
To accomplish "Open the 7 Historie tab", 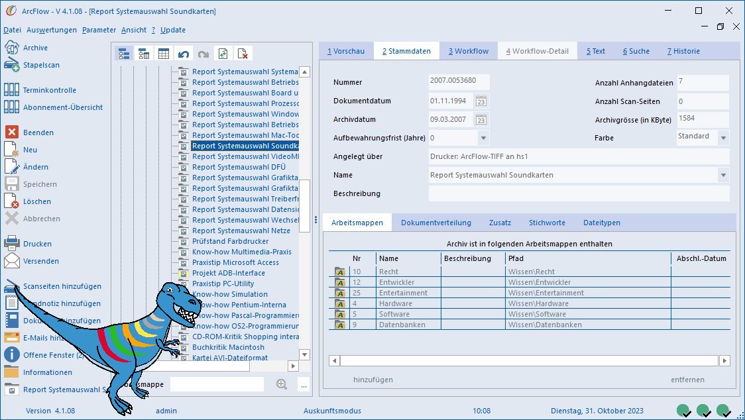I will [683, 51].
